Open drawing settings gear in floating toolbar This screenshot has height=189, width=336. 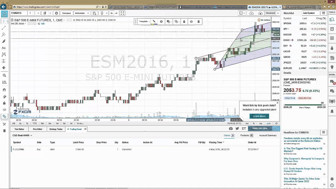[161, 22]
